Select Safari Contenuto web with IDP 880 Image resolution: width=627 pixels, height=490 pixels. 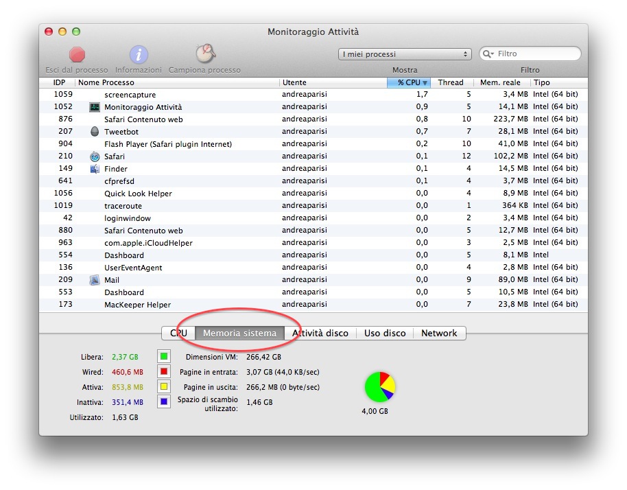point(313,231)
